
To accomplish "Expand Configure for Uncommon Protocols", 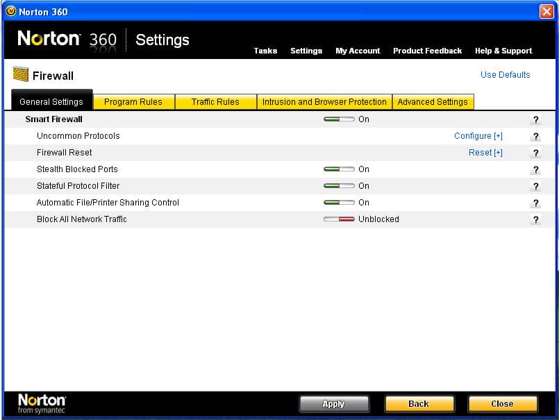I will [478, 136].
